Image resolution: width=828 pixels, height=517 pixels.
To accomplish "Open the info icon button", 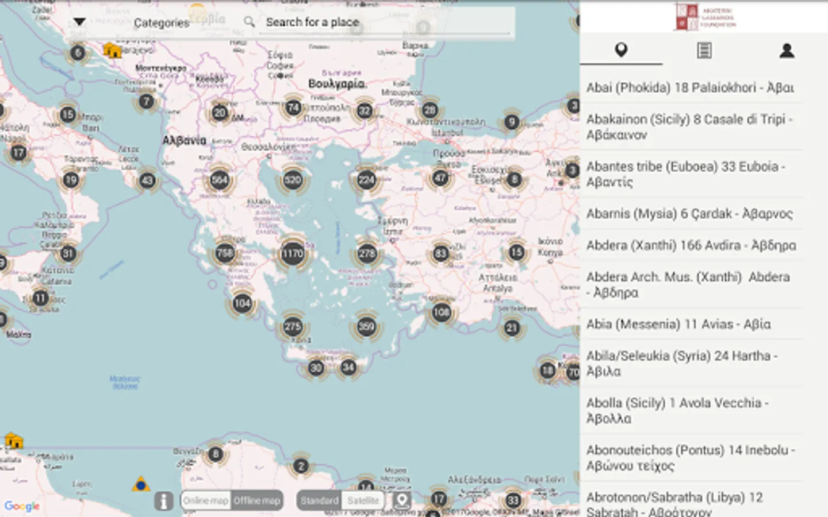I will pos(163,501).
